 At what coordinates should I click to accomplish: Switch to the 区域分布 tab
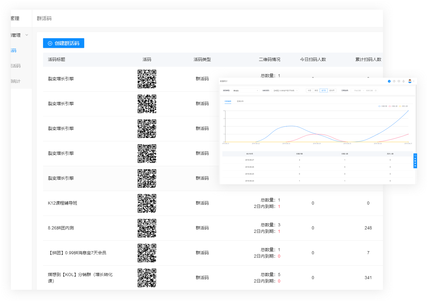coord(240,101)
